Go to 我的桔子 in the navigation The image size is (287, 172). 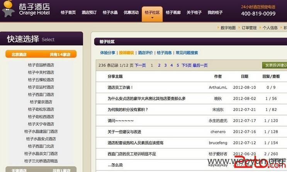click(x=215, y=12)
